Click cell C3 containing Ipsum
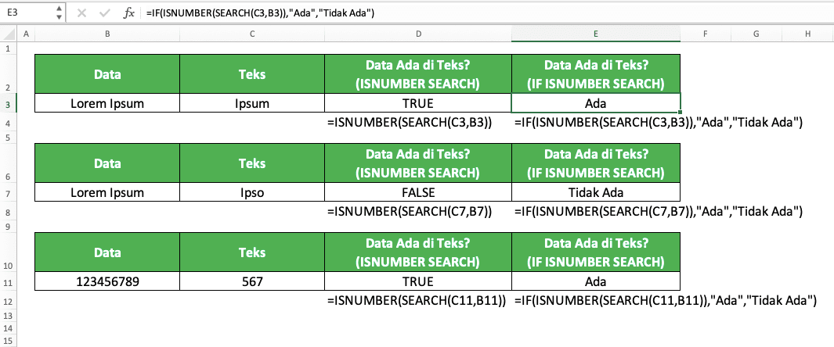 coord(252,103)
